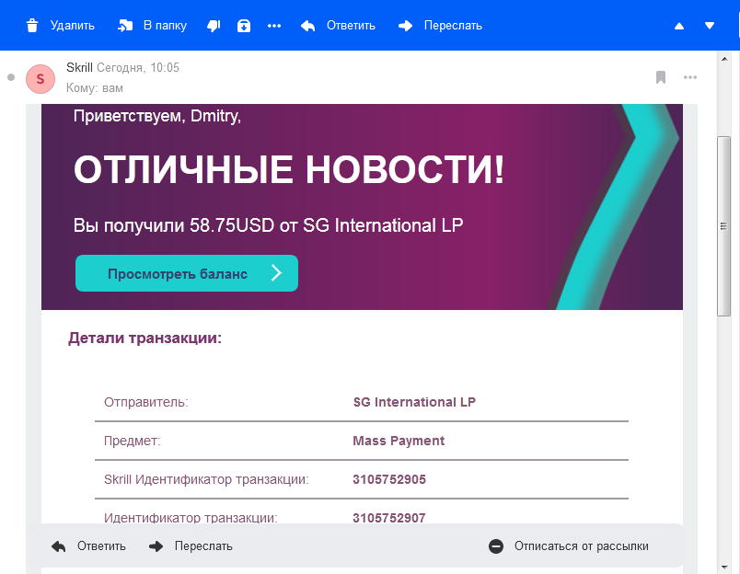Open the toolbar three-dots more menu
The image size is (740, 574).
[x=274, y=26]
